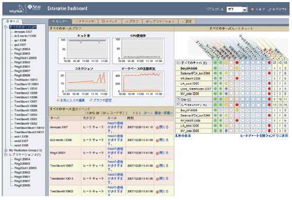The width and height of the screenshot is (292, 200).
Task: Open the ヒット率 graph thumbnail
Action: pos(84,51)
